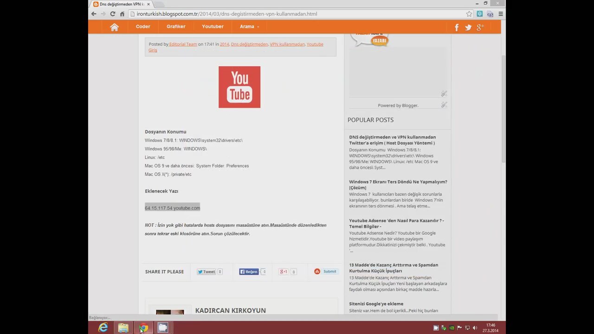Click the author photo thumbnail
This screenshot has width=594, height=334.
170,313
